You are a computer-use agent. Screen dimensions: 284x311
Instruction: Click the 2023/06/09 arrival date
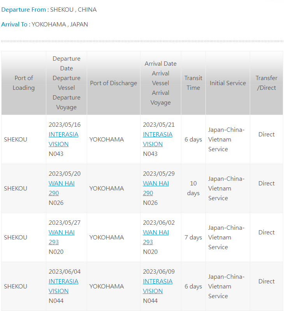tap(159, 271)
